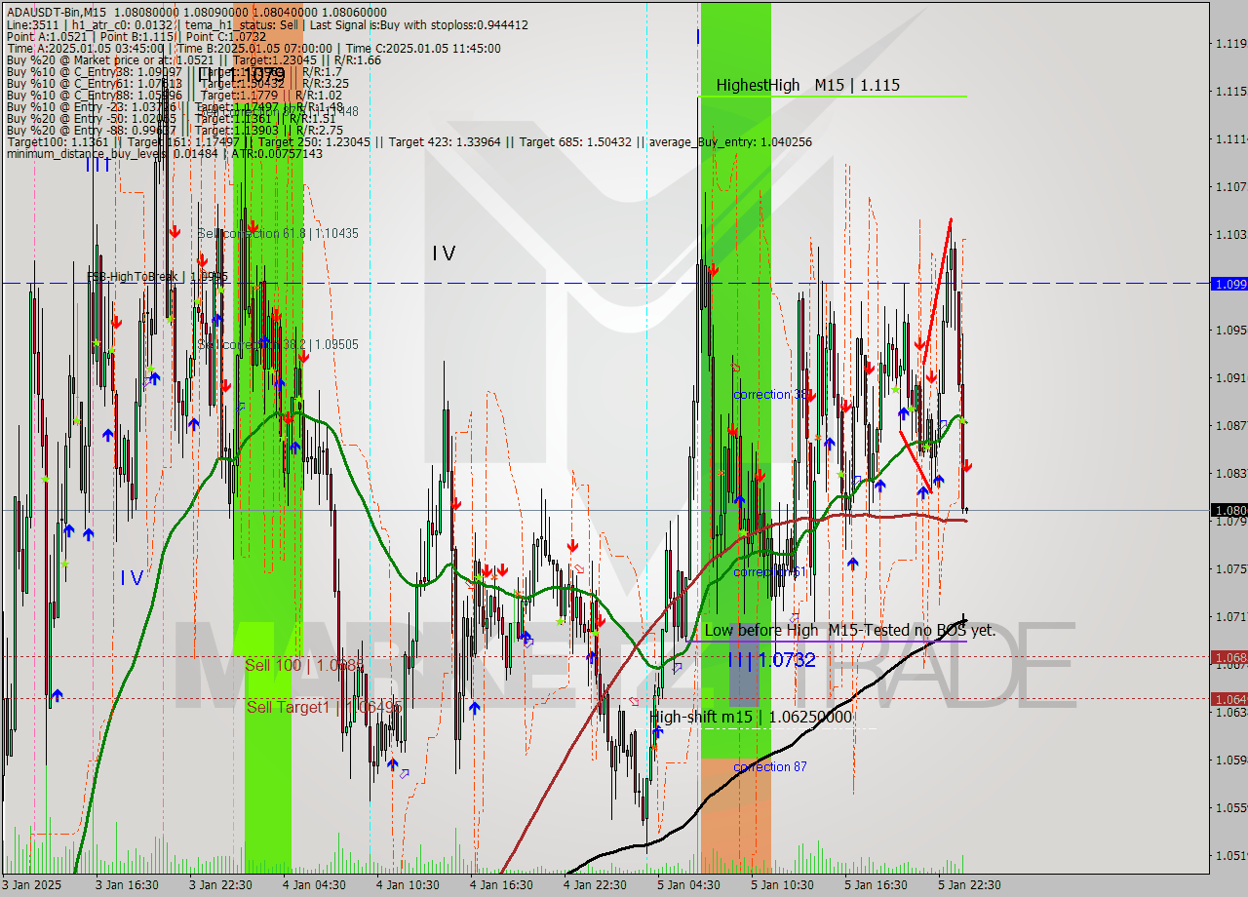Click the blue 1.099 price tag on axis
The width and height of the screenshot is (1248, 897).
point(1228,284)
